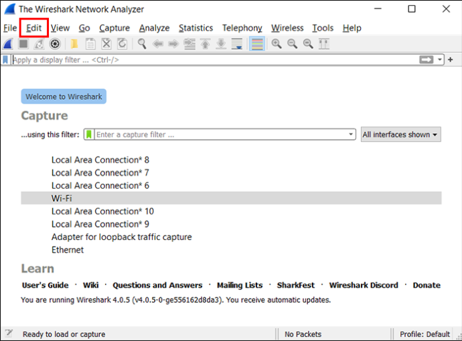462x341 pixels.
Task: Open Questions and Answers link
Action: click(157, 285)
